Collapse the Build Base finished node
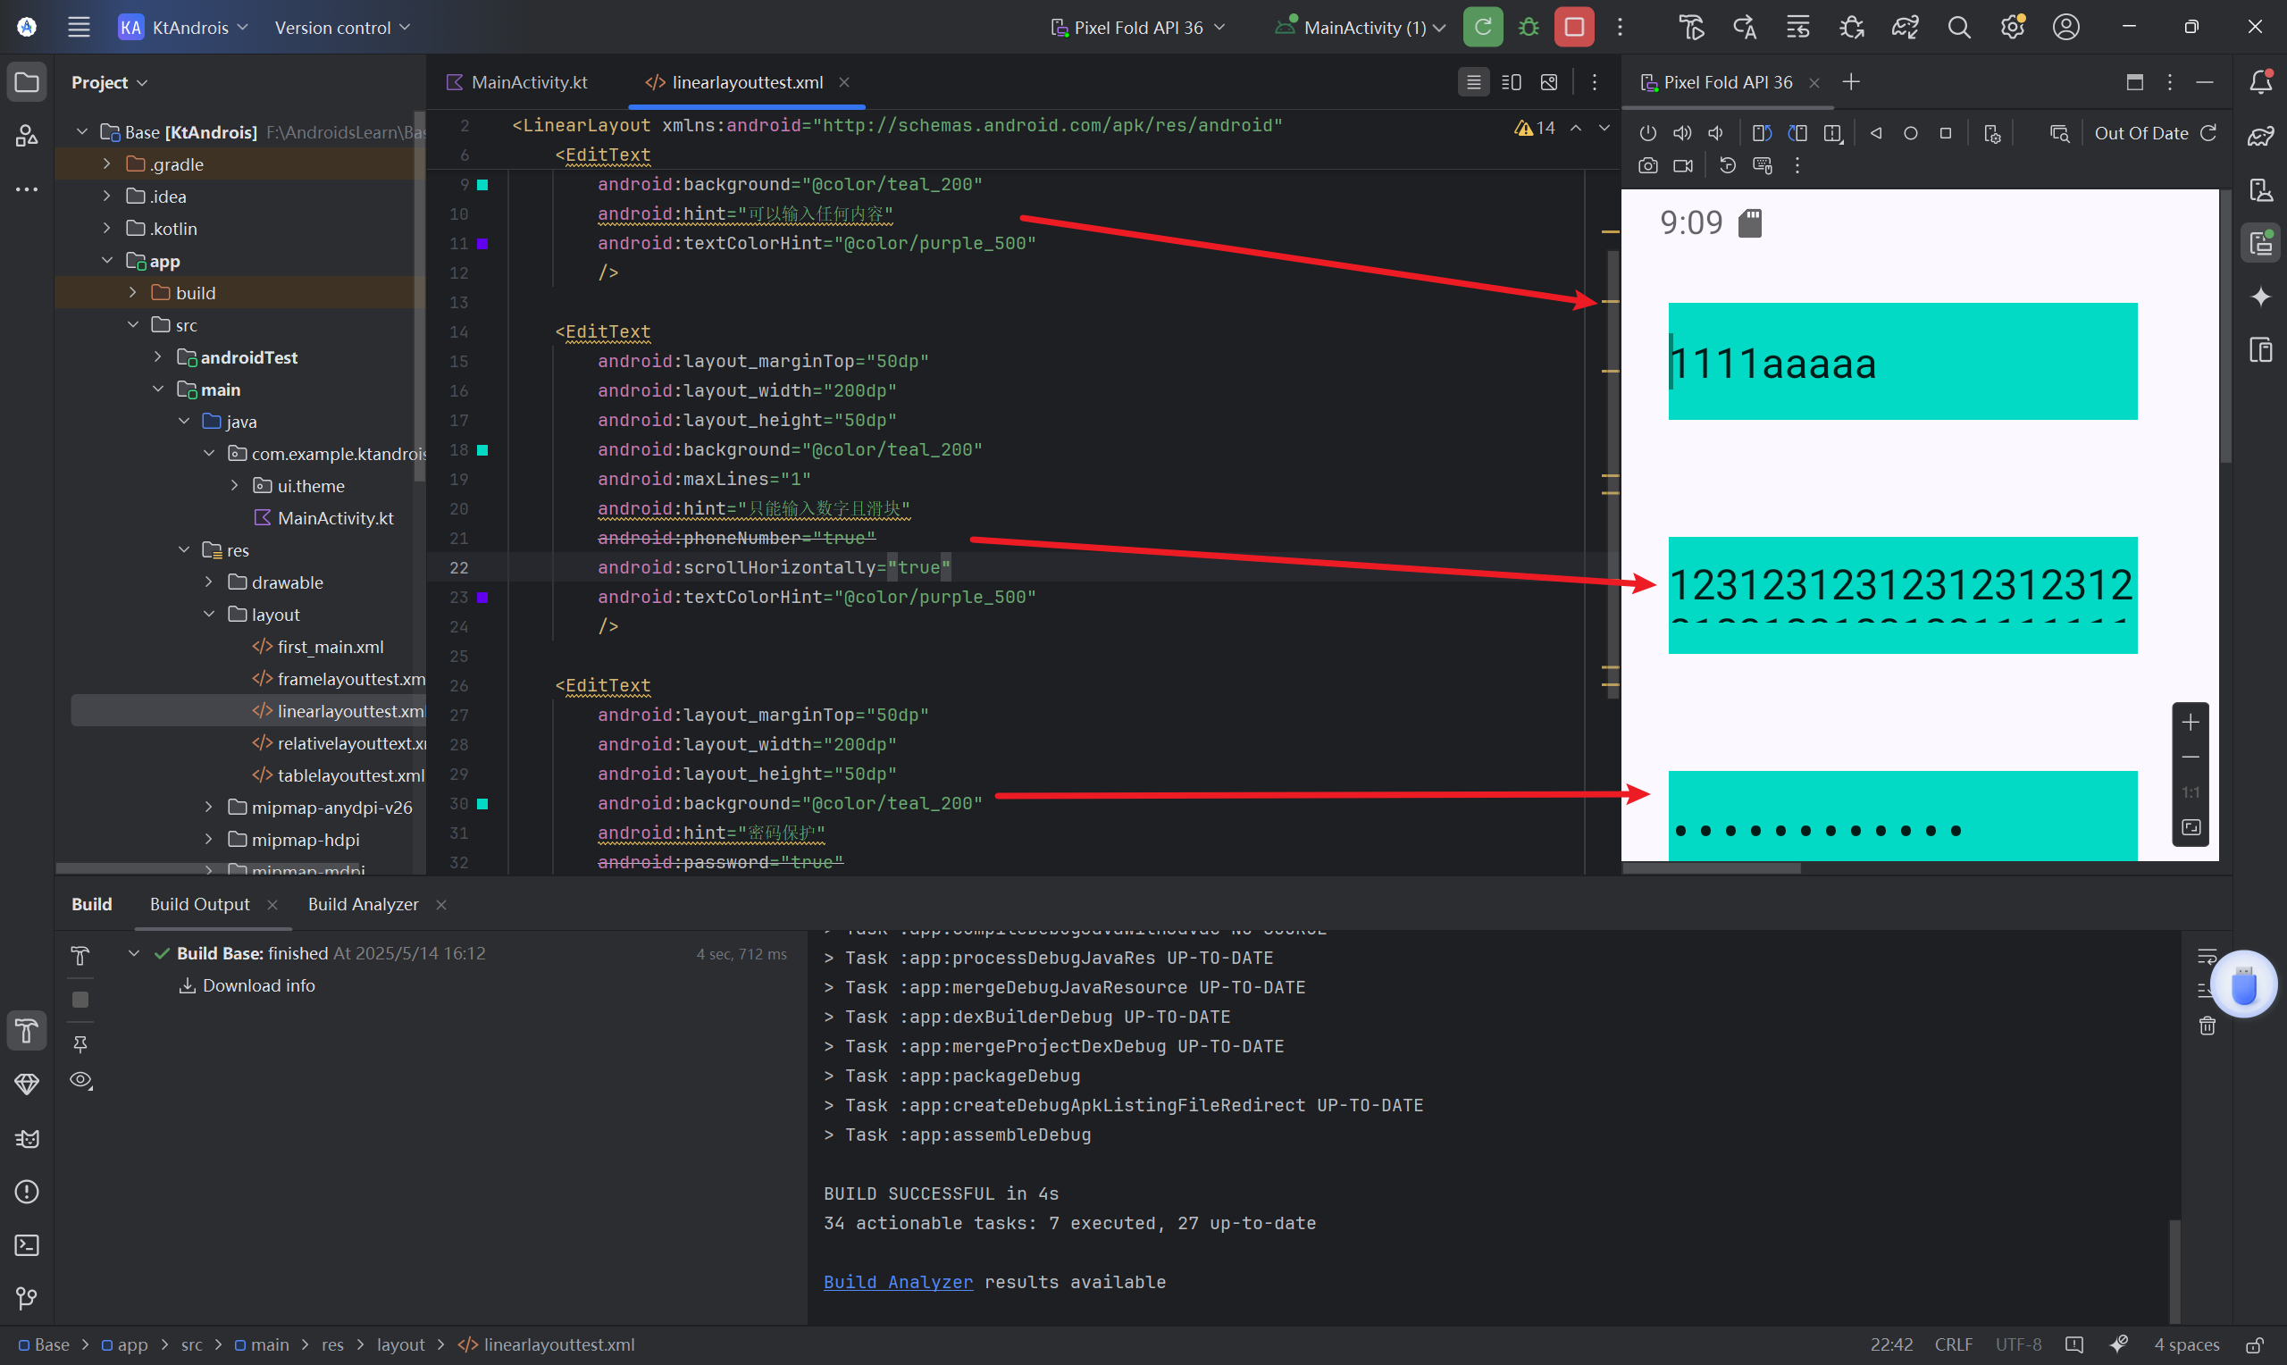 point(134,953)
